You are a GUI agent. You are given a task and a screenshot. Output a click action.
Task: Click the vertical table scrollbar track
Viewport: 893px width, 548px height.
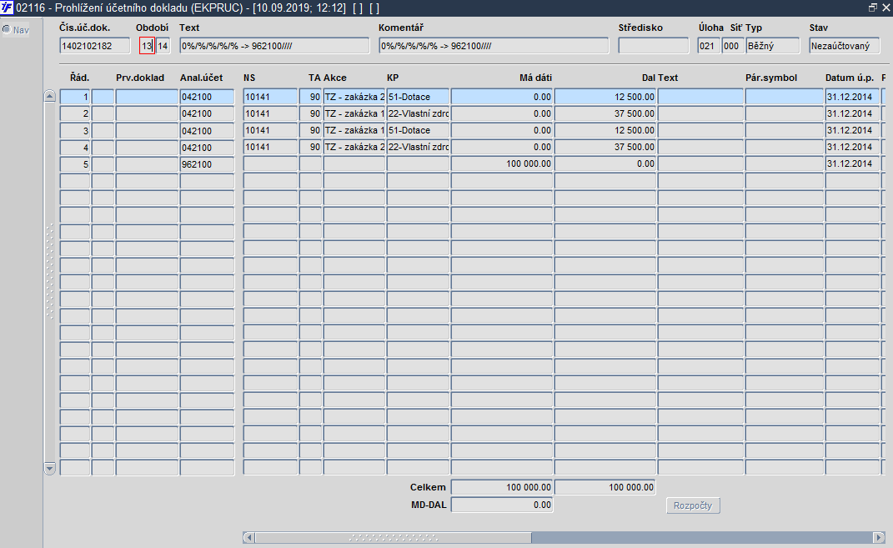pos(49,283)
